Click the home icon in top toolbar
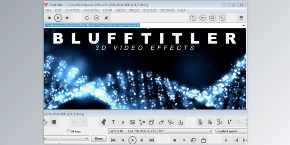290x145 pixels. pos(106,18)
